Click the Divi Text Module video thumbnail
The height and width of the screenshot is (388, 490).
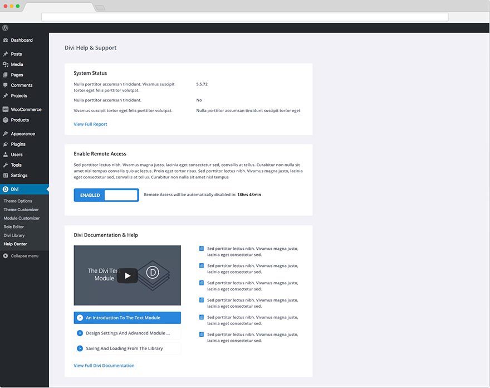[127, 275]
